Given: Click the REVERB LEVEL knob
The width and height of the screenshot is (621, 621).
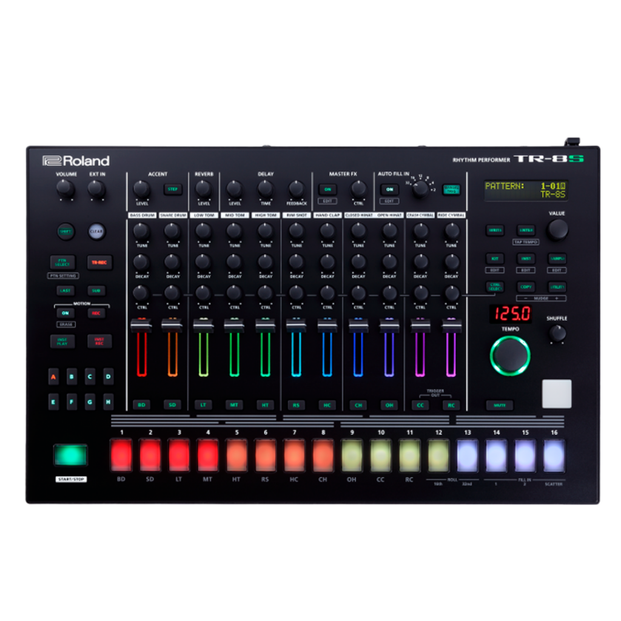Looking at the screenshot, I should 204,190.
